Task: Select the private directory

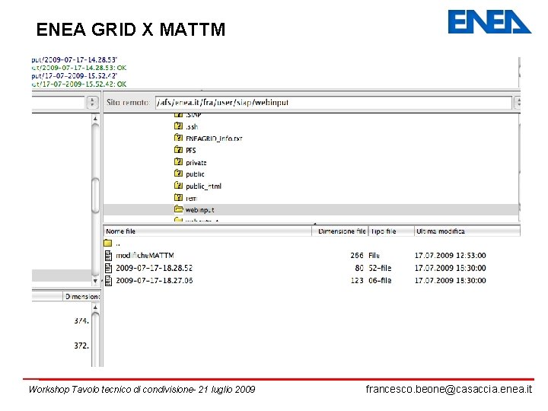Action: tap(196, 163)
